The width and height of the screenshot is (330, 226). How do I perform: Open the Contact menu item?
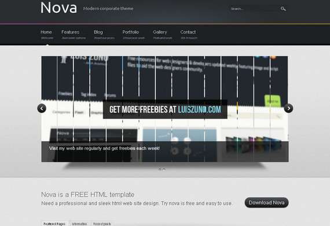click(189, 35)
